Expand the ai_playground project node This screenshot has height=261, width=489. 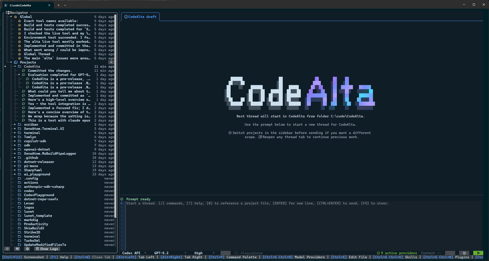pyautogui.click(x=15, y=174)
